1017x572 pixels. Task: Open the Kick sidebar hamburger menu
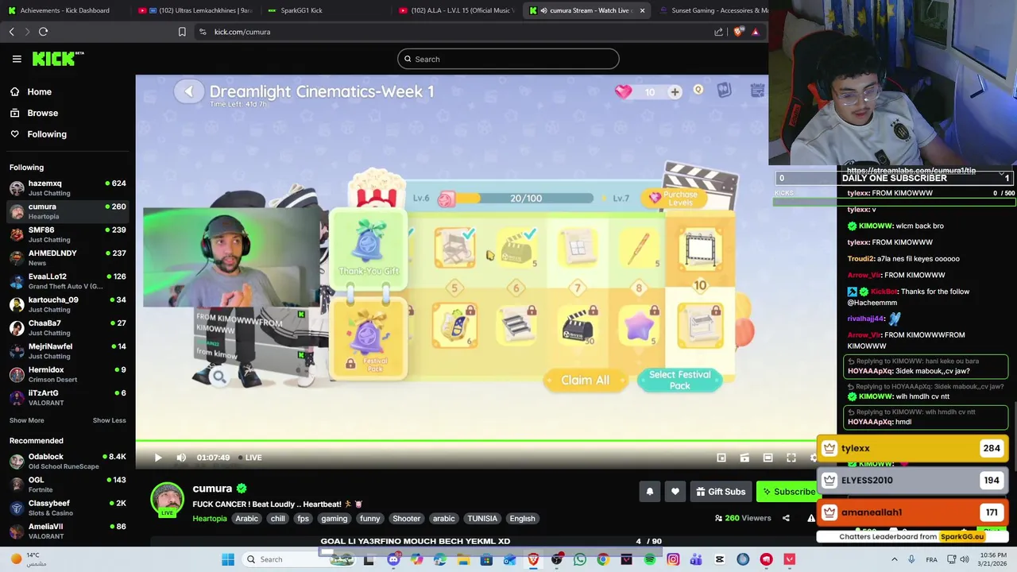tap(17, 59)
